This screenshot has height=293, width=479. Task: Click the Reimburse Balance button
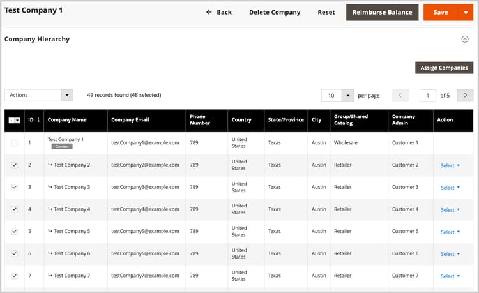pos(383,12)
